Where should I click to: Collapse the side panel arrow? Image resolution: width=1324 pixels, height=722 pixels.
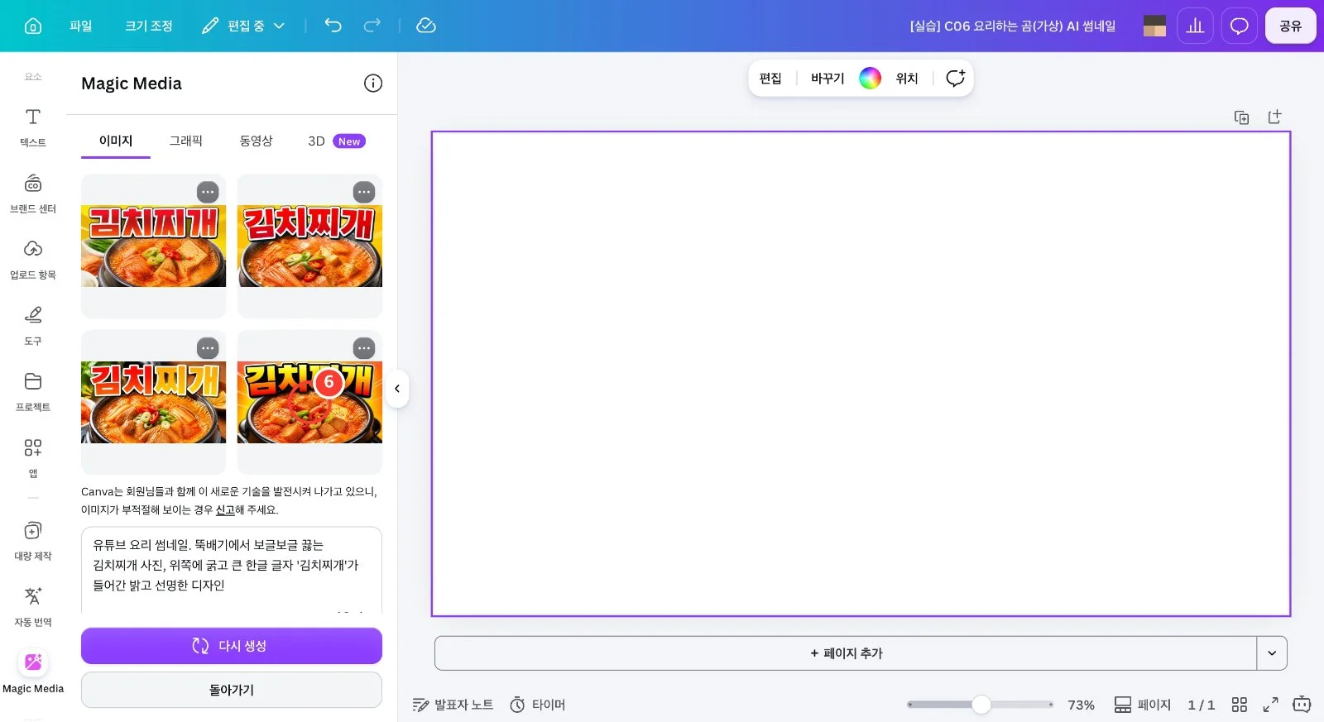tap(397, 389)
